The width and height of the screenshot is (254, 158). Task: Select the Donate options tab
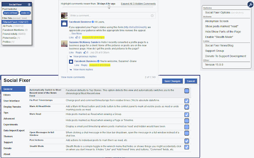tap(8, 149)
